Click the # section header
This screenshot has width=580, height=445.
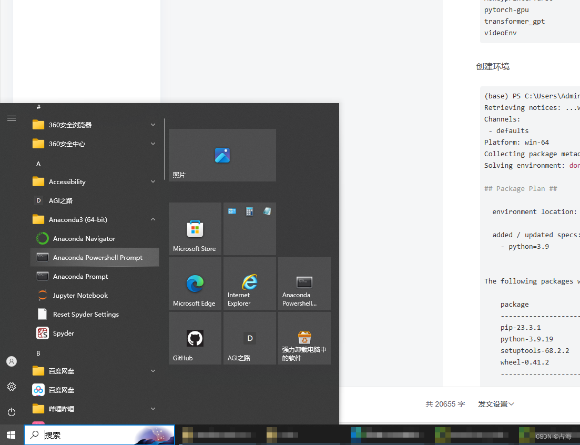pyautogui.click(x=38, y=107)
